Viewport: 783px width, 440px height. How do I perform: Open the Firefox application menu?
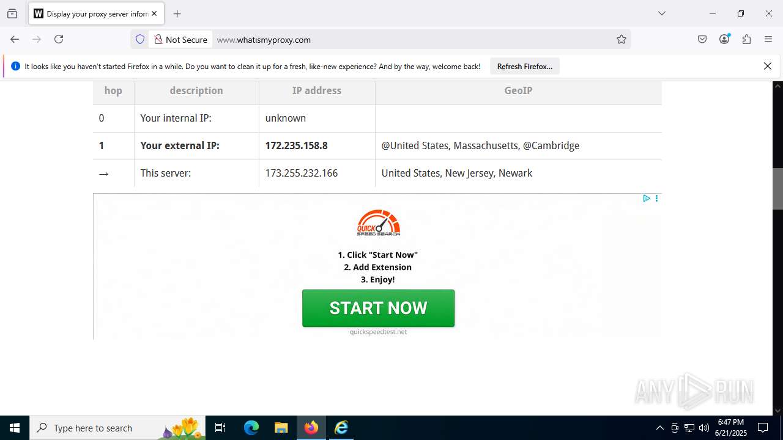(768, 39)
